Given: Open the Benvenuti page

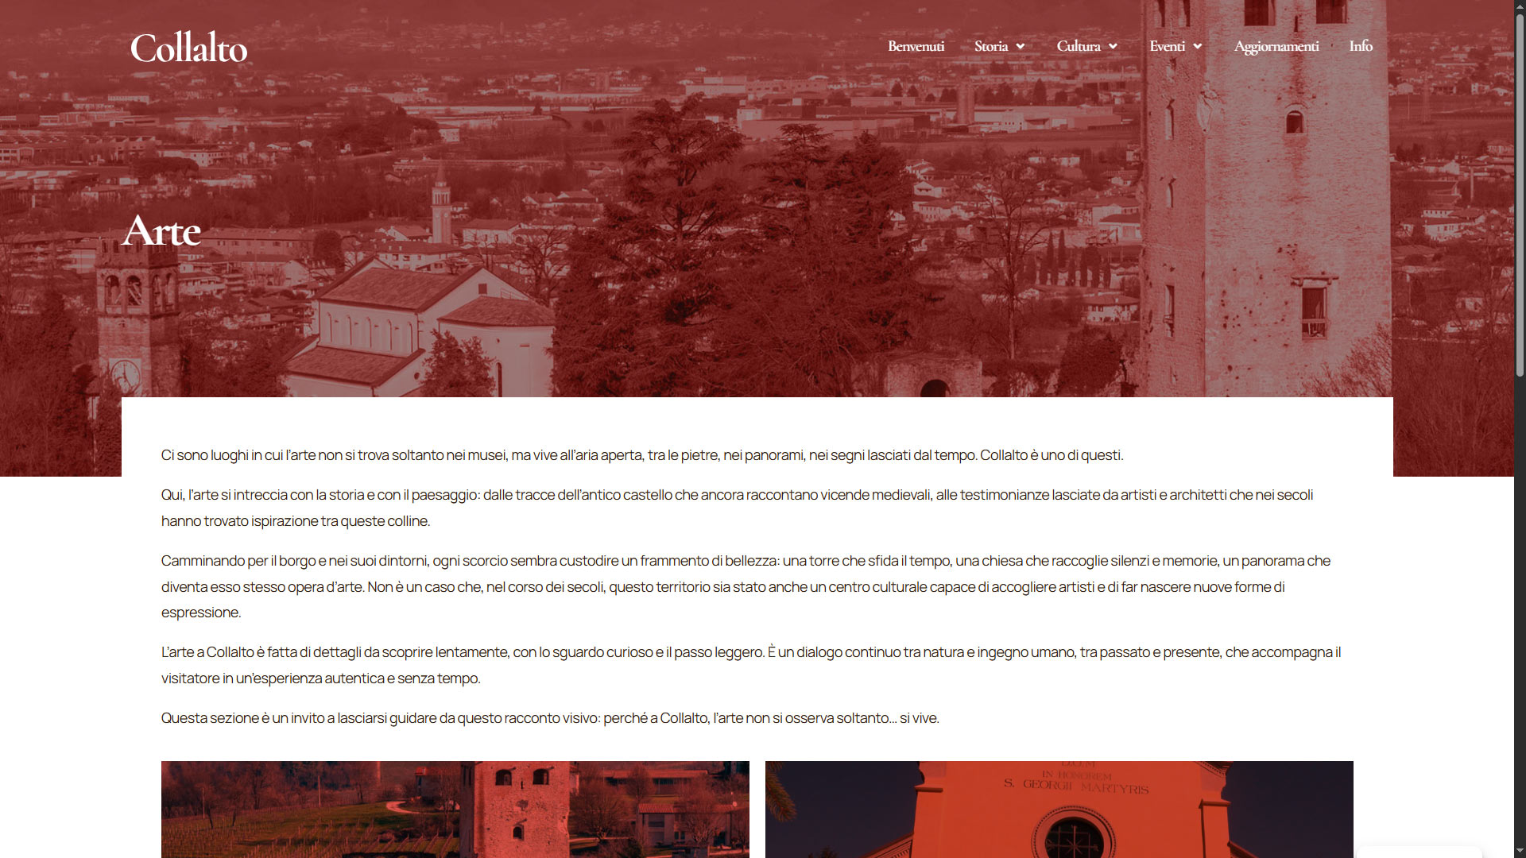Looking at the screenshot, I should click(916, 46).
